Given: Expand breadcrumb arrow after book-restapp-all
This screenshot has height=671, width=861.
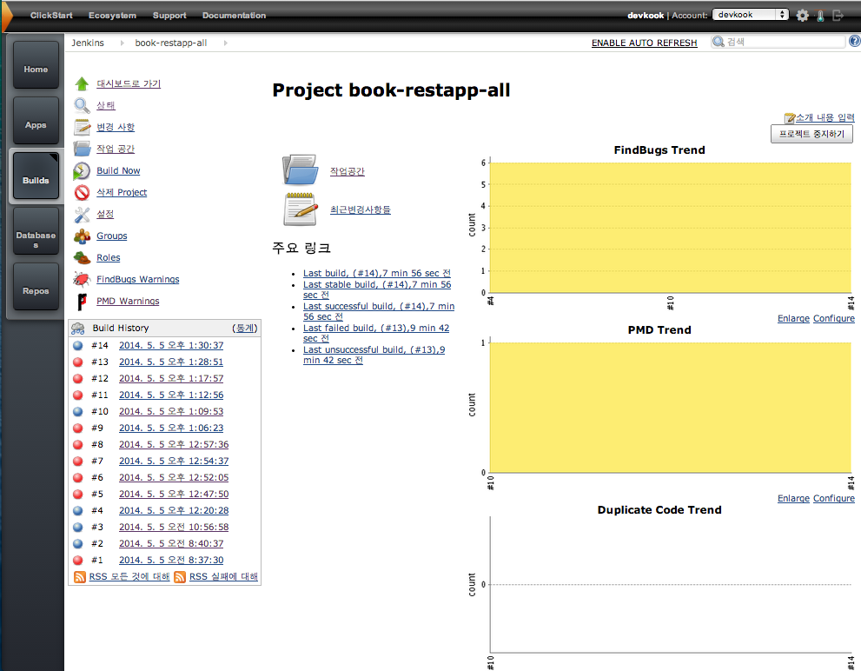Looking at the screenshot, I should point(225,43).
